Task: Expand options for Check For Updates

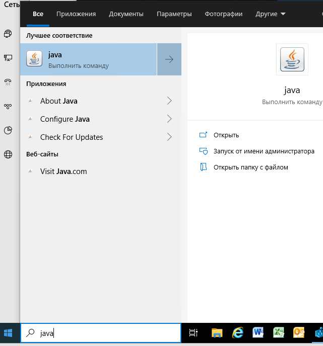Action: click(169, 137)
